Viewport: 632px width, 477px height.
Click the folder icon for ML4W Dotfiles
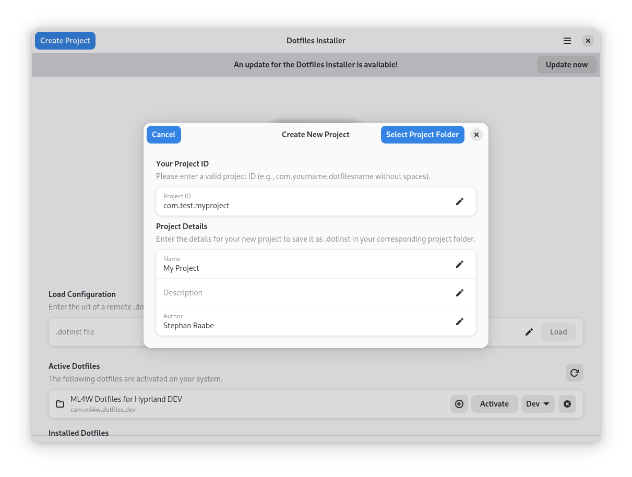coord(60,404)
